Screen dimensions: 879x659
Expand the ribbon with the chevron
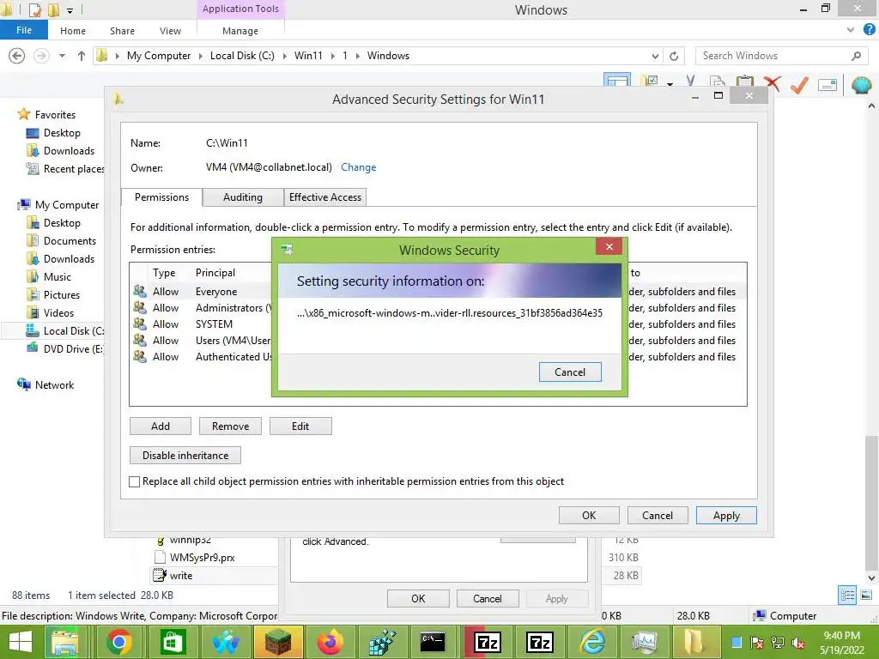[851, 30]
